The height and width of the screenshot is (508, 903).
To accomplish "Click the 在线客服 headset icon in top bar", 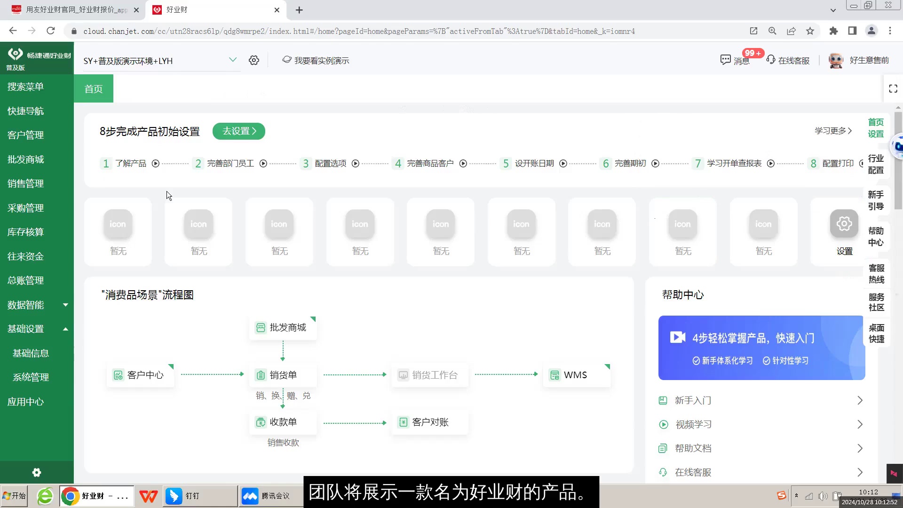I will (x=772, y=60).
